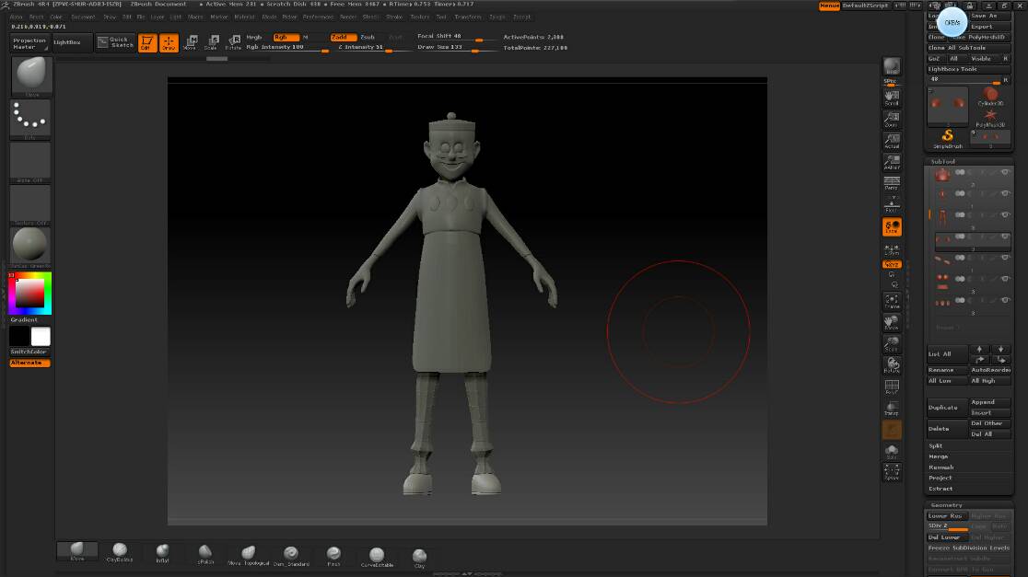1028x577 pixels.
Task: Click the Frame icon in right shelf
Action: 891,302
